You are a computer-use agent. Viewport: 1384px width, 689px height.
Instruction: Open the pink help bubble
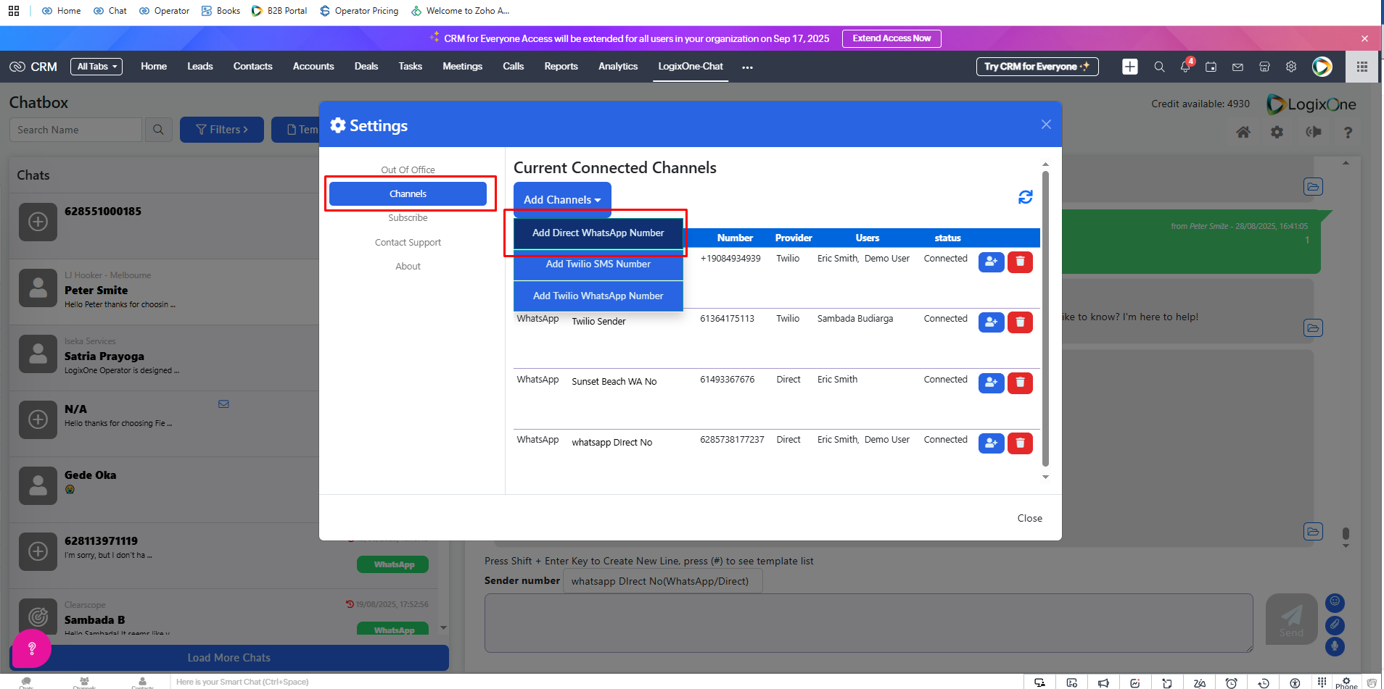[x=32, y=648]
